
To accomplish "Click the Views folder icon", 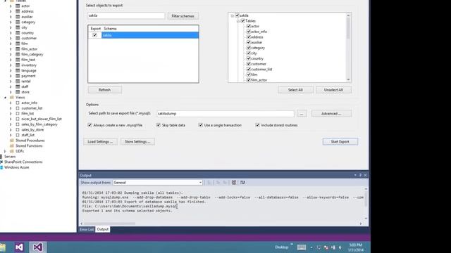I will 12,98.
